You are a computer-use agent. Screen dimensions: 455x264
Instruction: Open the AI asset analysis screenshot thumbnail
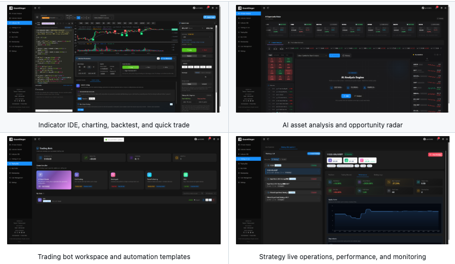[342, 58]
